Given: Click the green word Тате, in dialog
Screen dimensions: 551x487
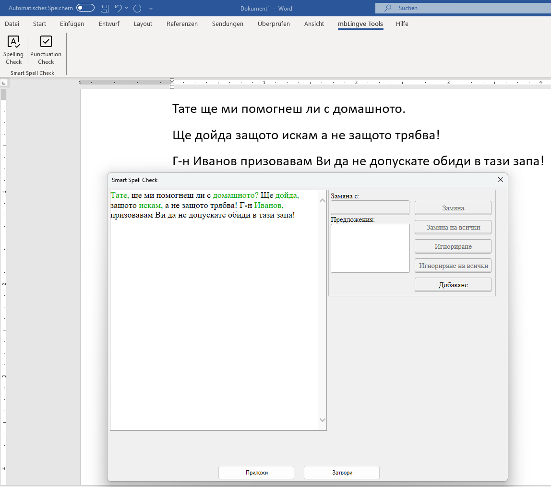Looking at the screenshot, I should coord(120,195).
